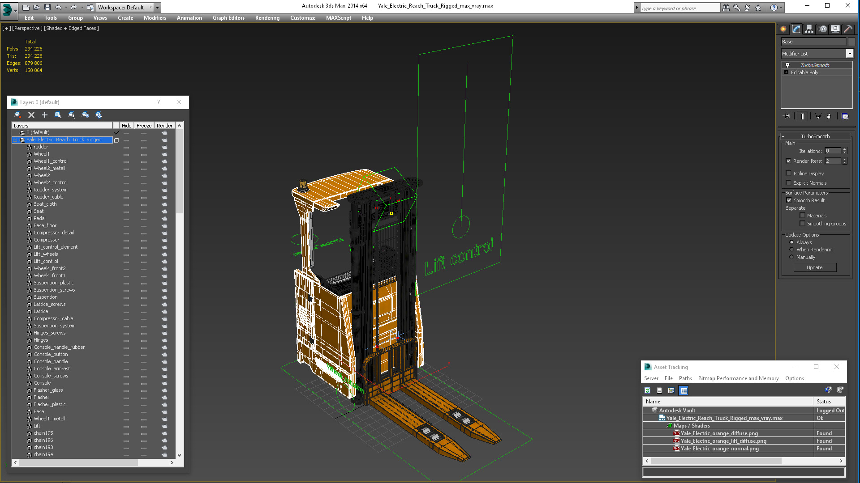Viewport: 860px width, 483px height.
Task: Open the undo history dropdown arrow
Action: [x=65, y=7]
